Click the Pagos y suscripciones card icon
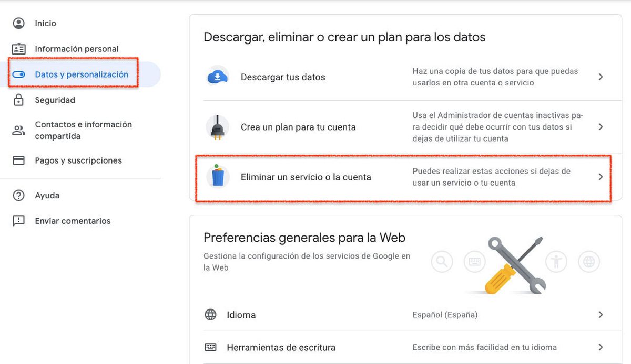The image size is (631, 364). [x=19, y=160]
